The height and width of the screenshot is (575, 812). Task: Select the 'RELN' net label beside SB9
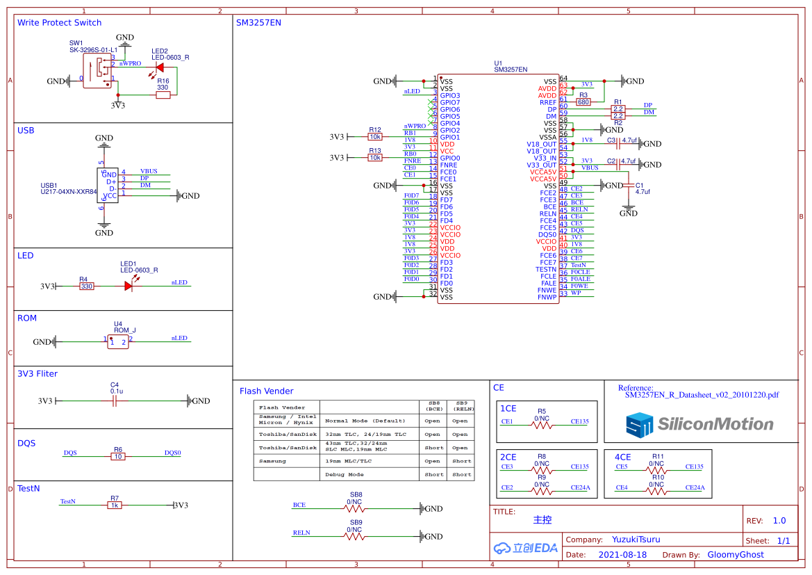click(301, 533)
